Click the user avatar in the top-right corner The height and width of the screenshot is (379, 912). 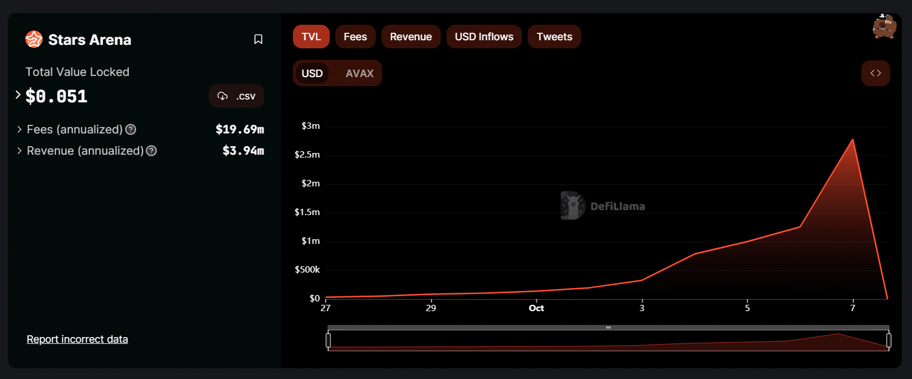(884, 26)
